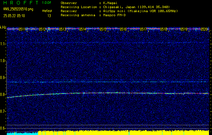212x135 pixels.
Task: Select the 0513 time marker
Action: coord(62,29)
